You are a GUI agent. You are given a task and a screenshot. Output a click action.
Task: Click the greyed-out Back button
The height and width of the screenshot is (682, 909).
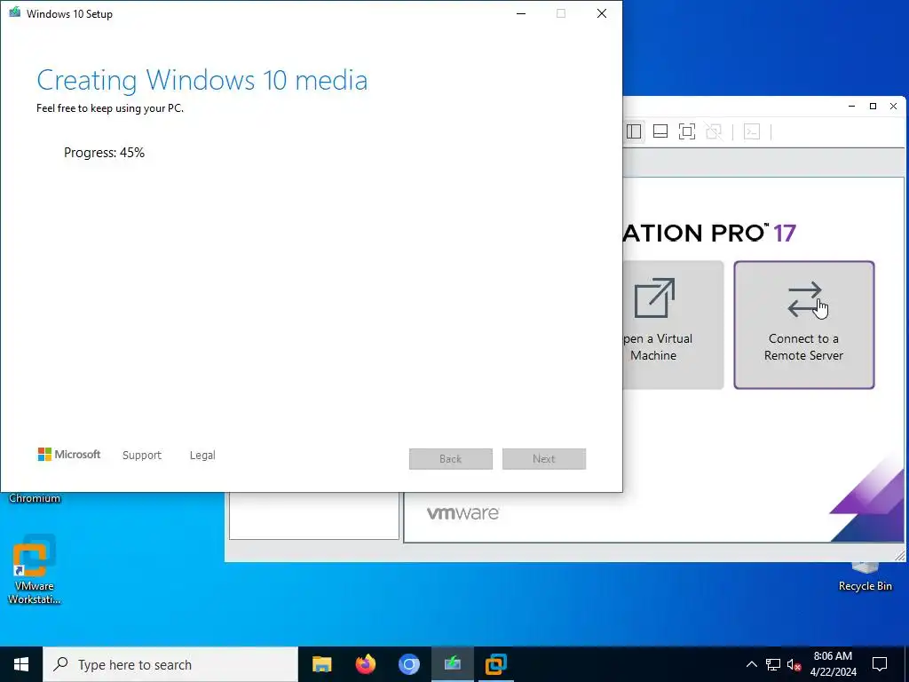(450, 459)
